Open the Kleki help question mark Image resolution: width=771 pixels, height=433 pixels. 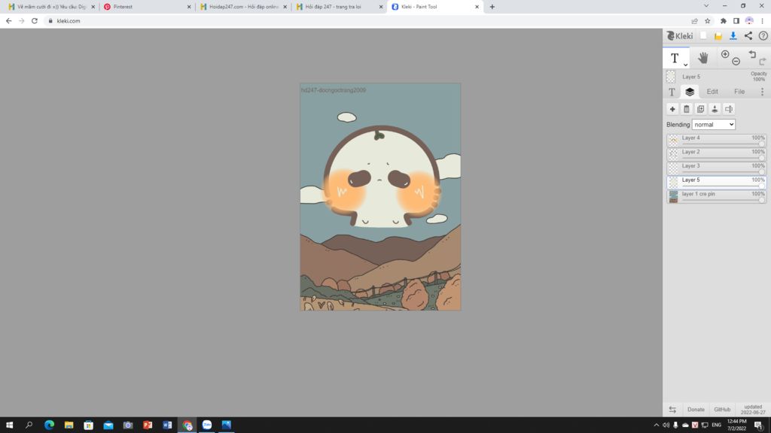click(763, 36)
